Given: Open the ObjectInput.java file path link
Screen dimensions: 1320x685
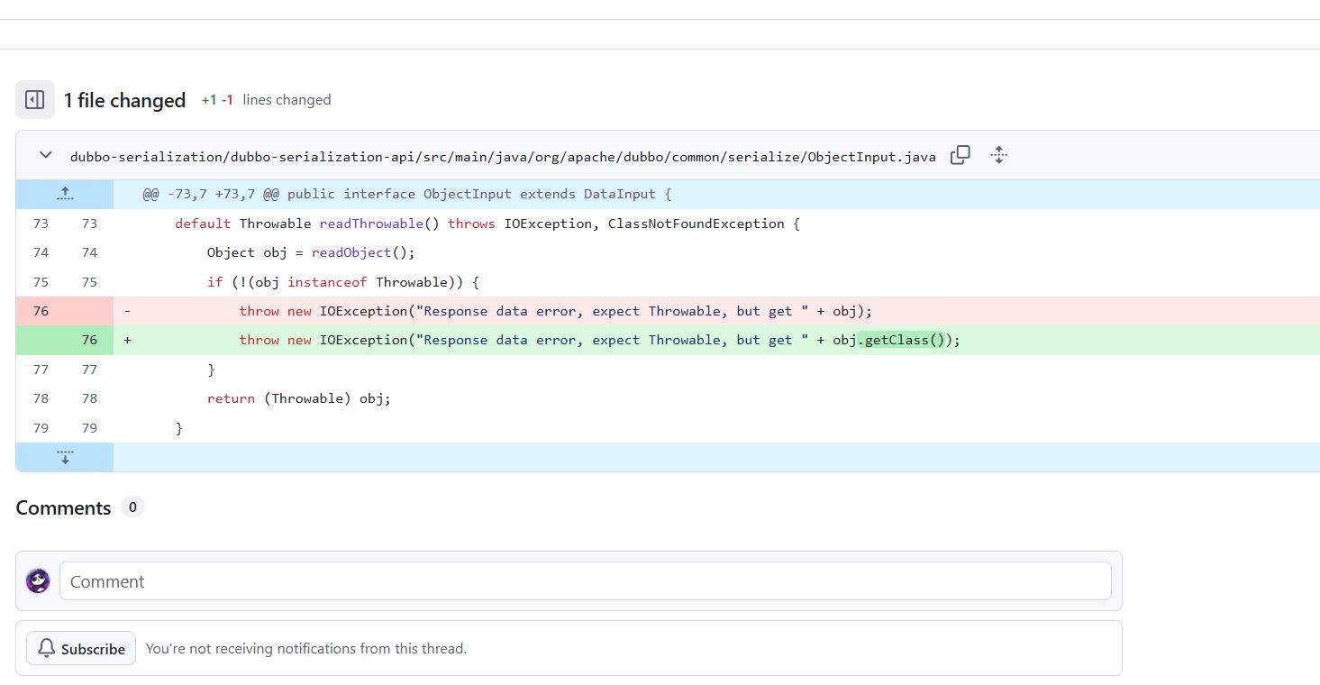Looking at the screenshot, I should [503, 157].
